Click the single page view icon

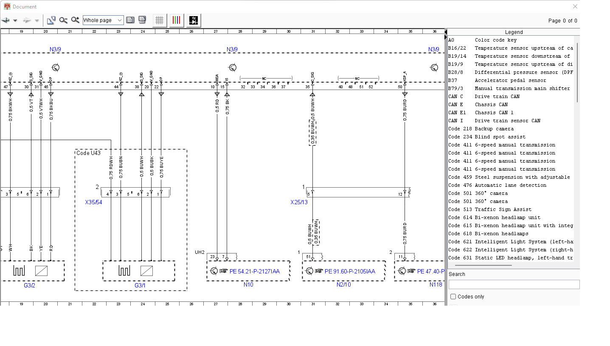tap(130, 20)
